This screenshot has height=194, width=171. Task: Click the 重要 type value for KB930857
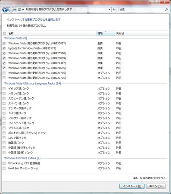tap(100, 44)
